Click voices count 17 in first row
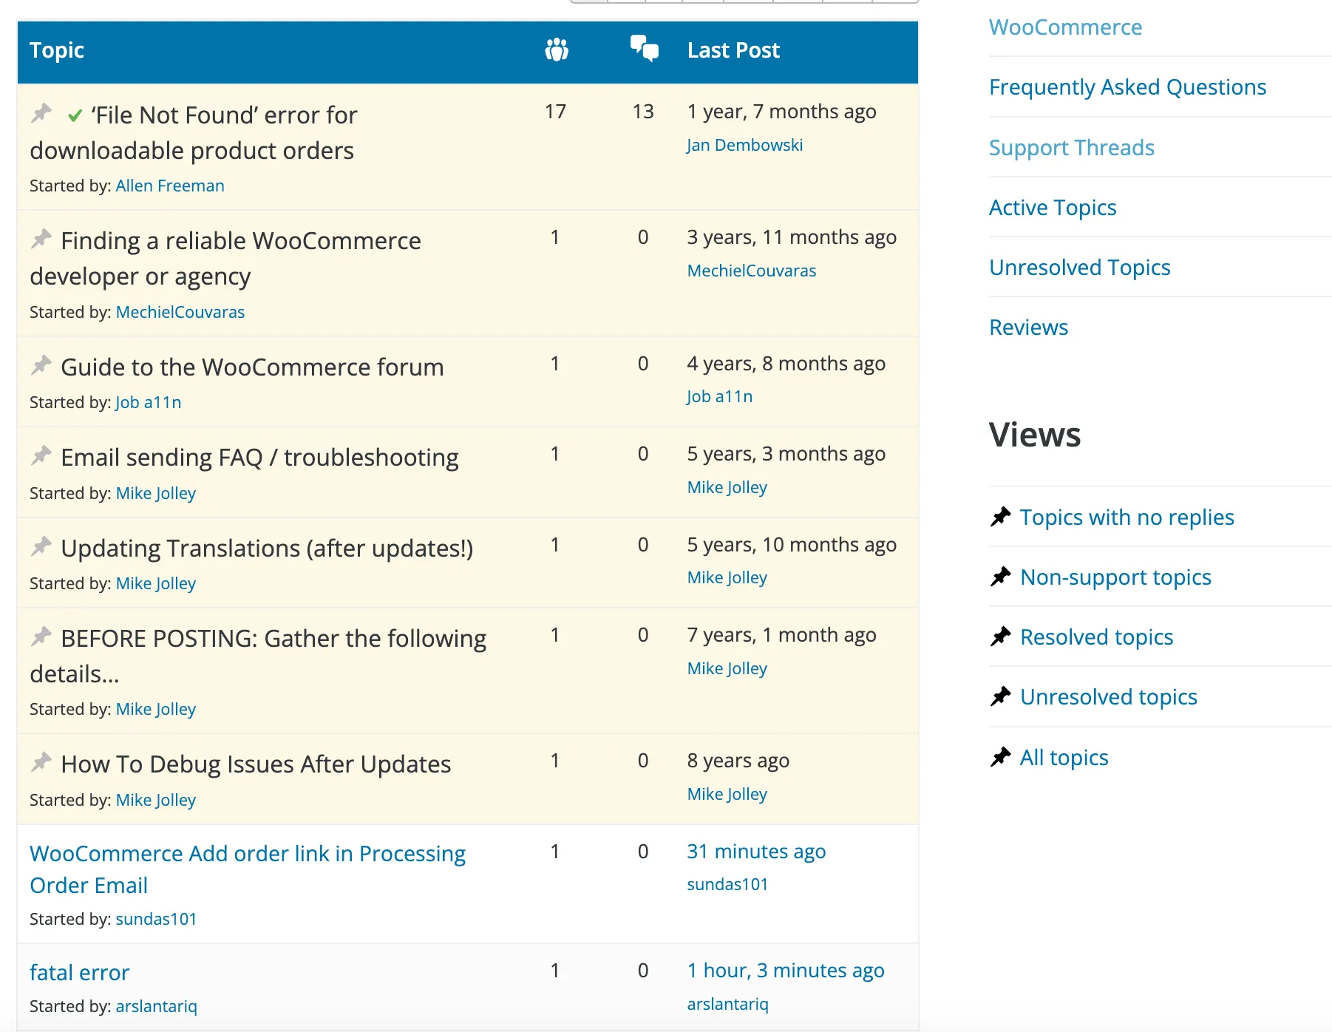The image size is (1332, 1032). point(555,112)
